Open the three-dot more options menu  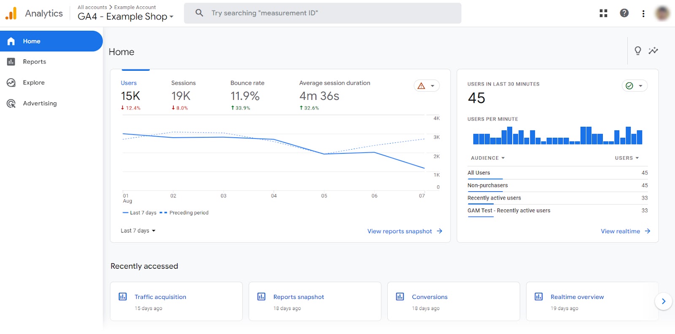[643, 13]
